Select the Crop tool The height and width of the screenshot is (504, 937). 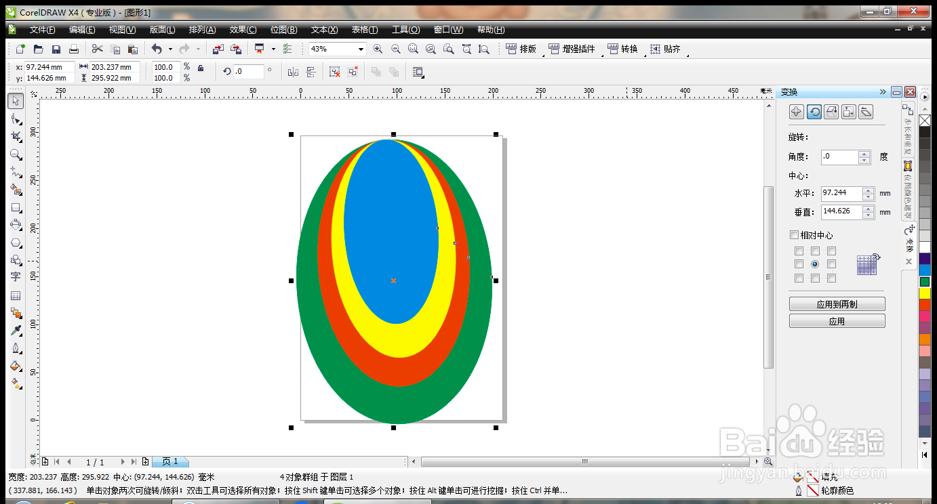tap(16, 136)
